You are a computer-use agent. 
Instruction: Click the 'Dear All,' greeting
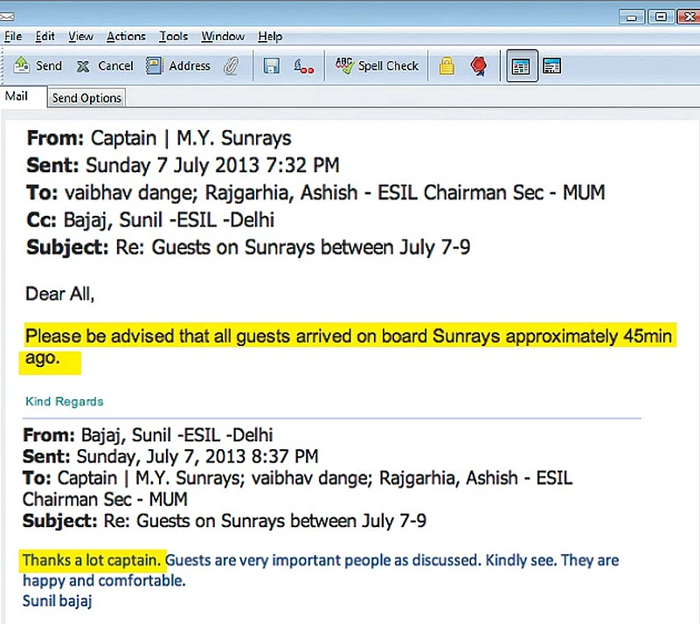click(59, 294)
